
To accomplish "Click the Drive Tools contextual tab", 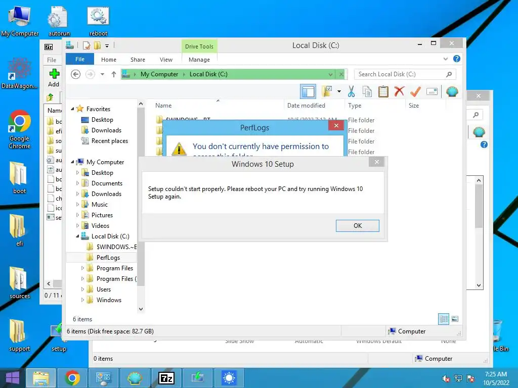I will click(199, 46).
